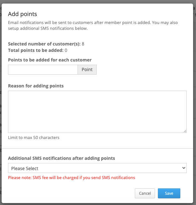The width and height of the screenshot is (196, 205).
Task: Focus the reason for adding points textarea
Action: [97, 112]
